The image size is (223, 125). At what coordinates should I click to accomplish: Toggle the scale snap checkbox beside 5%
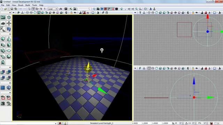pyautogui.click(x=205, y=123)
